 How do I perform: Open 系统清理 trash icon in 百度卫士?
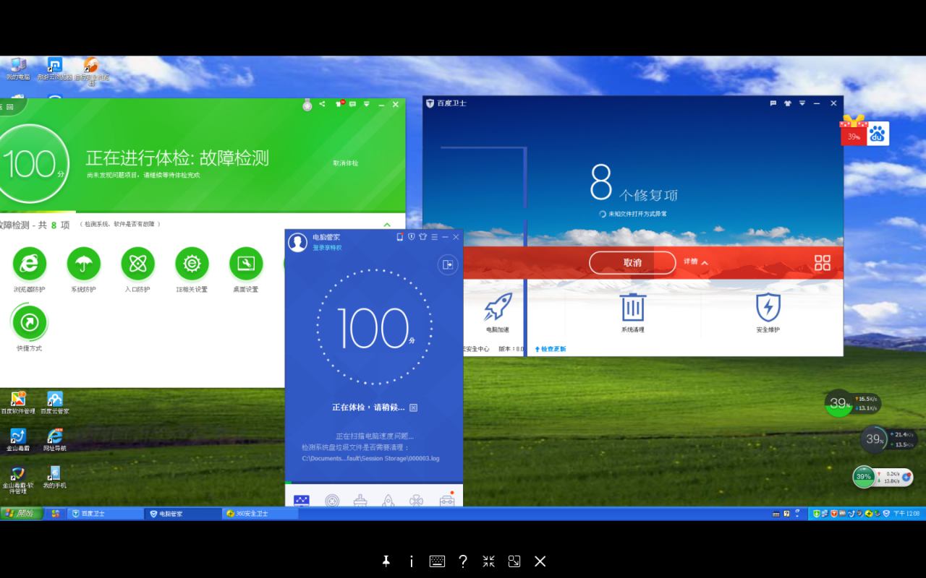click(632, 307)
